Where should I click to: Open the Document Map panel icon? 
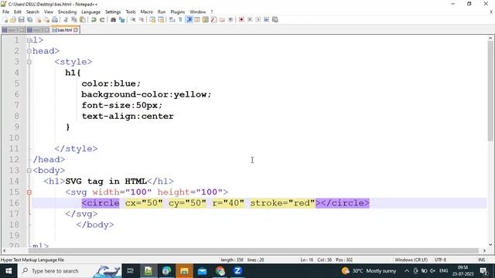pyautogui.click(x=206, y=19)
